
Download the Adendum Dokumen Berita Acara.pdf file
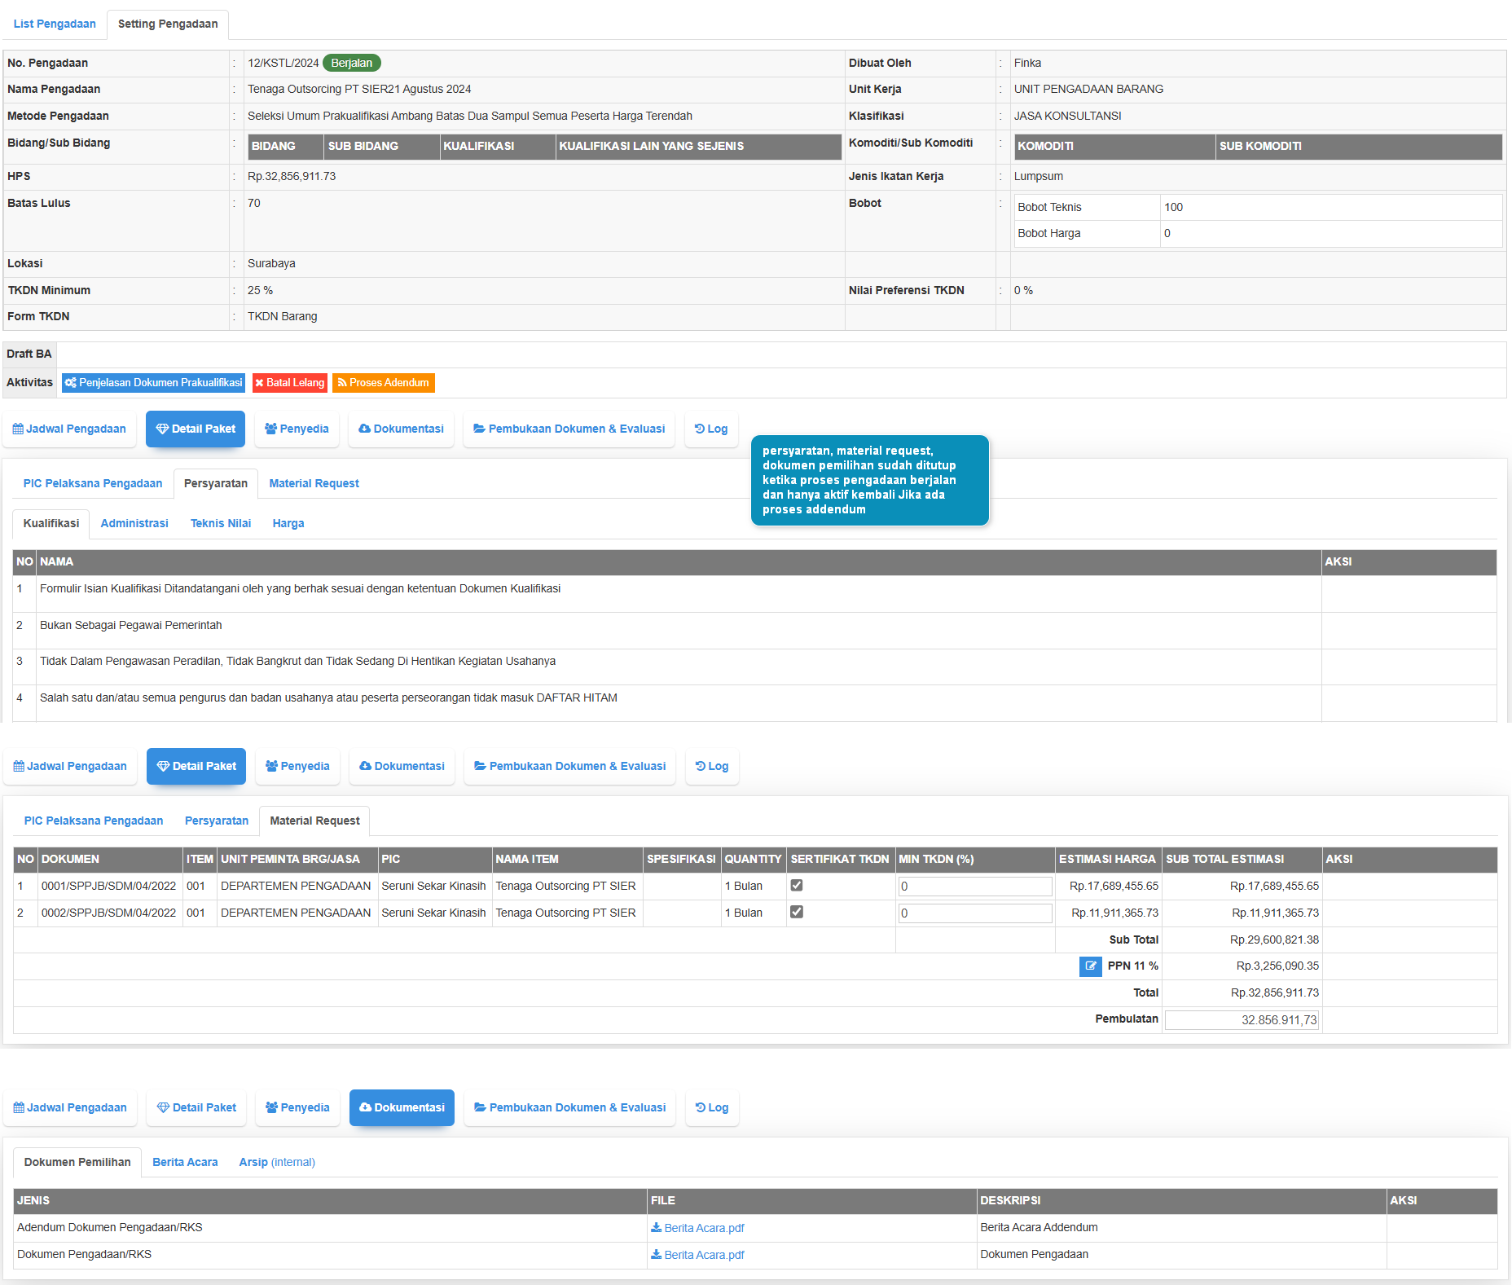coord(697,1228)
